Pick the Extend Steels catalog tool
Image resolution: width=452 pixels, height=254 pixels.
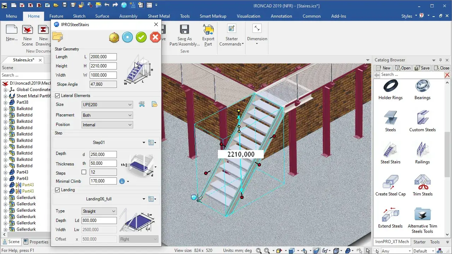[x=390, y=218]
